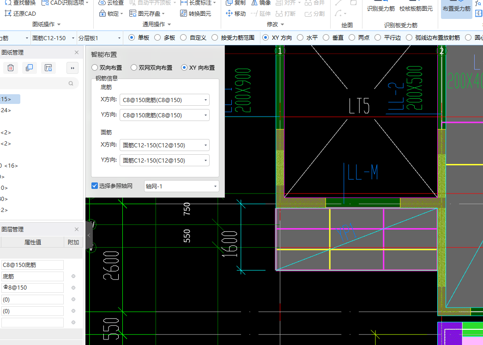Click the copy drawings icon in 图纸管理
Screen dimensions: 483x345
point(30,68)
